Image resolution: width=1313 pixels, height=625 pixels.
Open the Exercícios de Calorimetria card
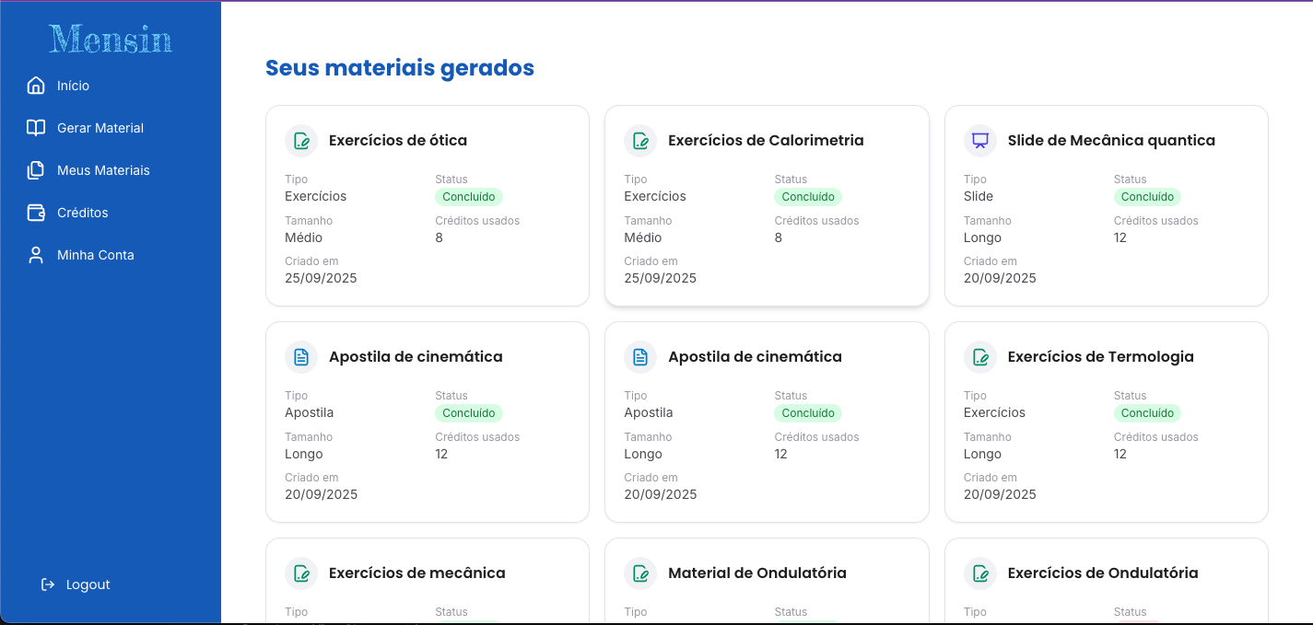pos(767,205)
